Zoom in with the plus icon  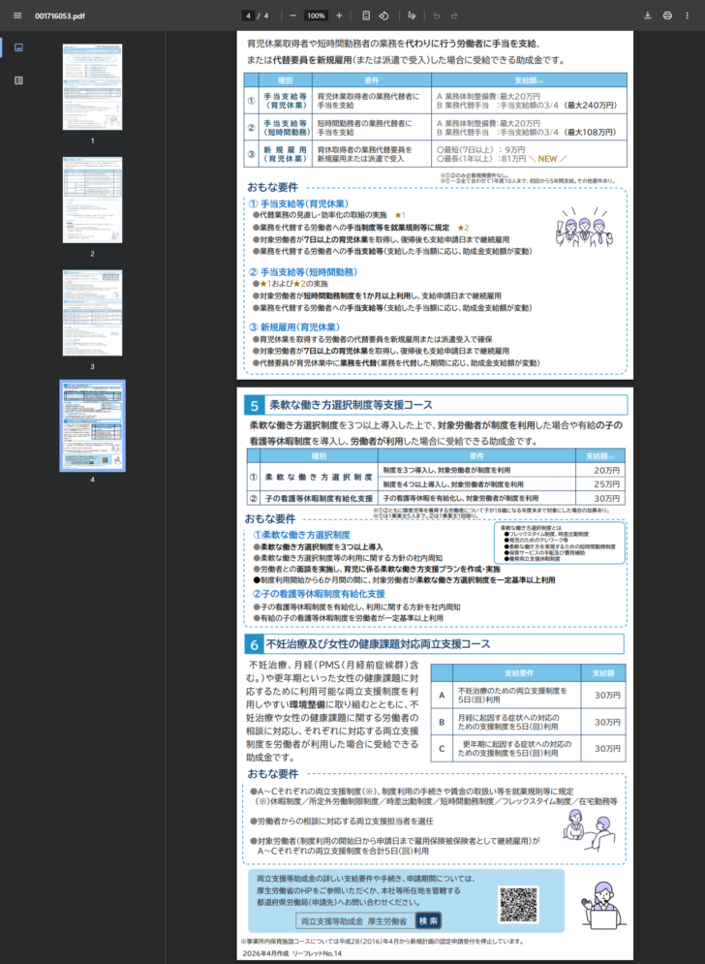tap(339, 16)
